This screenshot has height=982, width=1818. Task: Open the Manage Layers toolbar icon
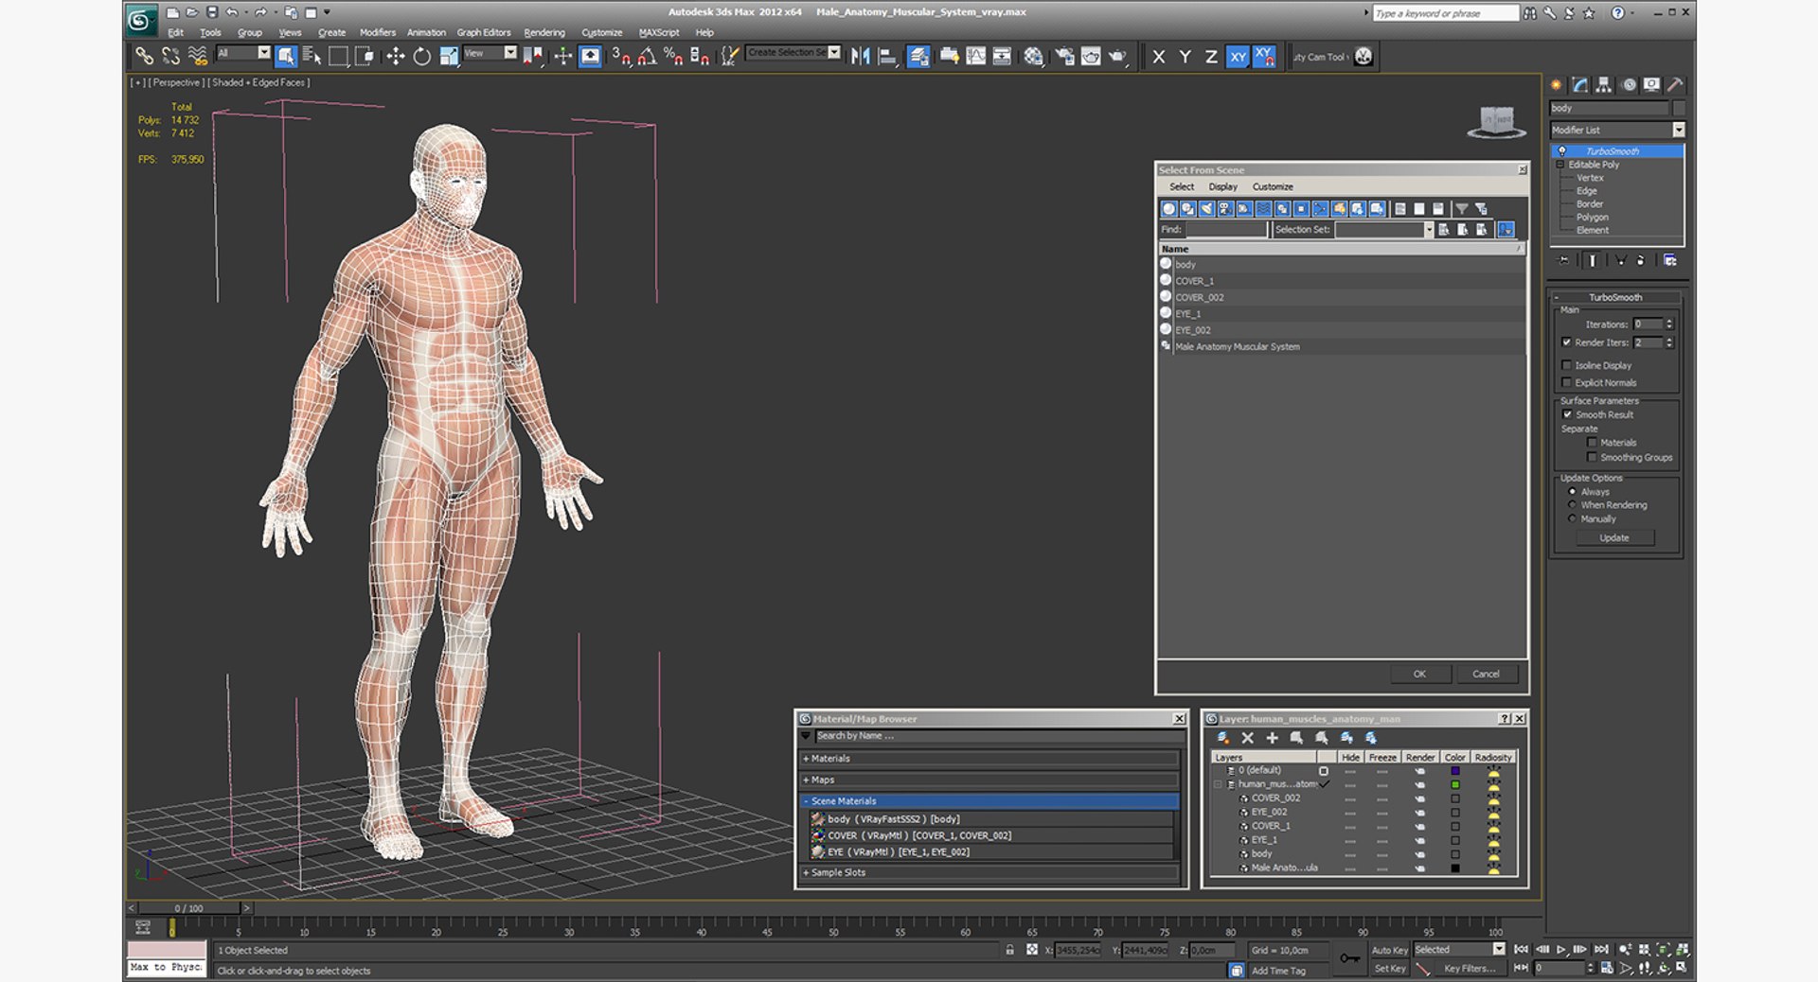[x=918, y=57]
